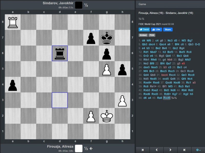Advance one move with the next arrow
The height and width of the screenshot is (153, 205).
click(x=170, y=150)
